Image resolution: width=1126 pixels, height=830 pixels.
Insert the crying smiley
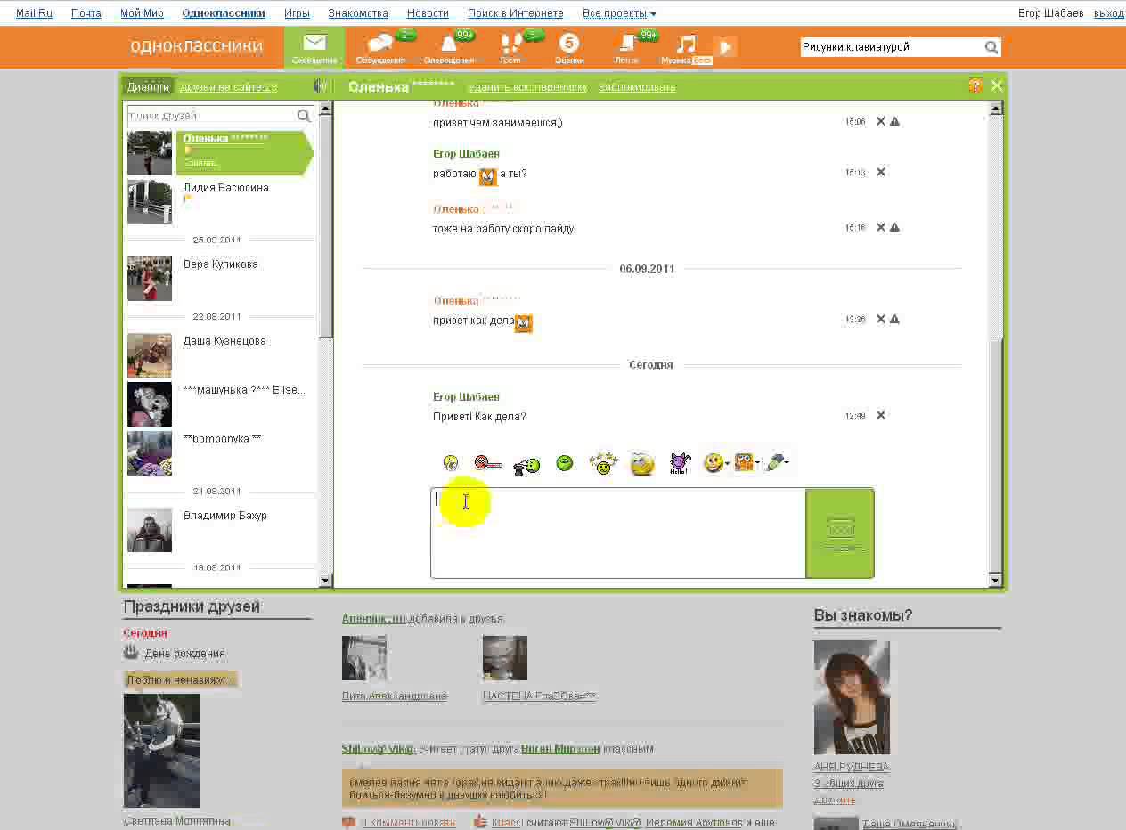(x=451, y=462)
